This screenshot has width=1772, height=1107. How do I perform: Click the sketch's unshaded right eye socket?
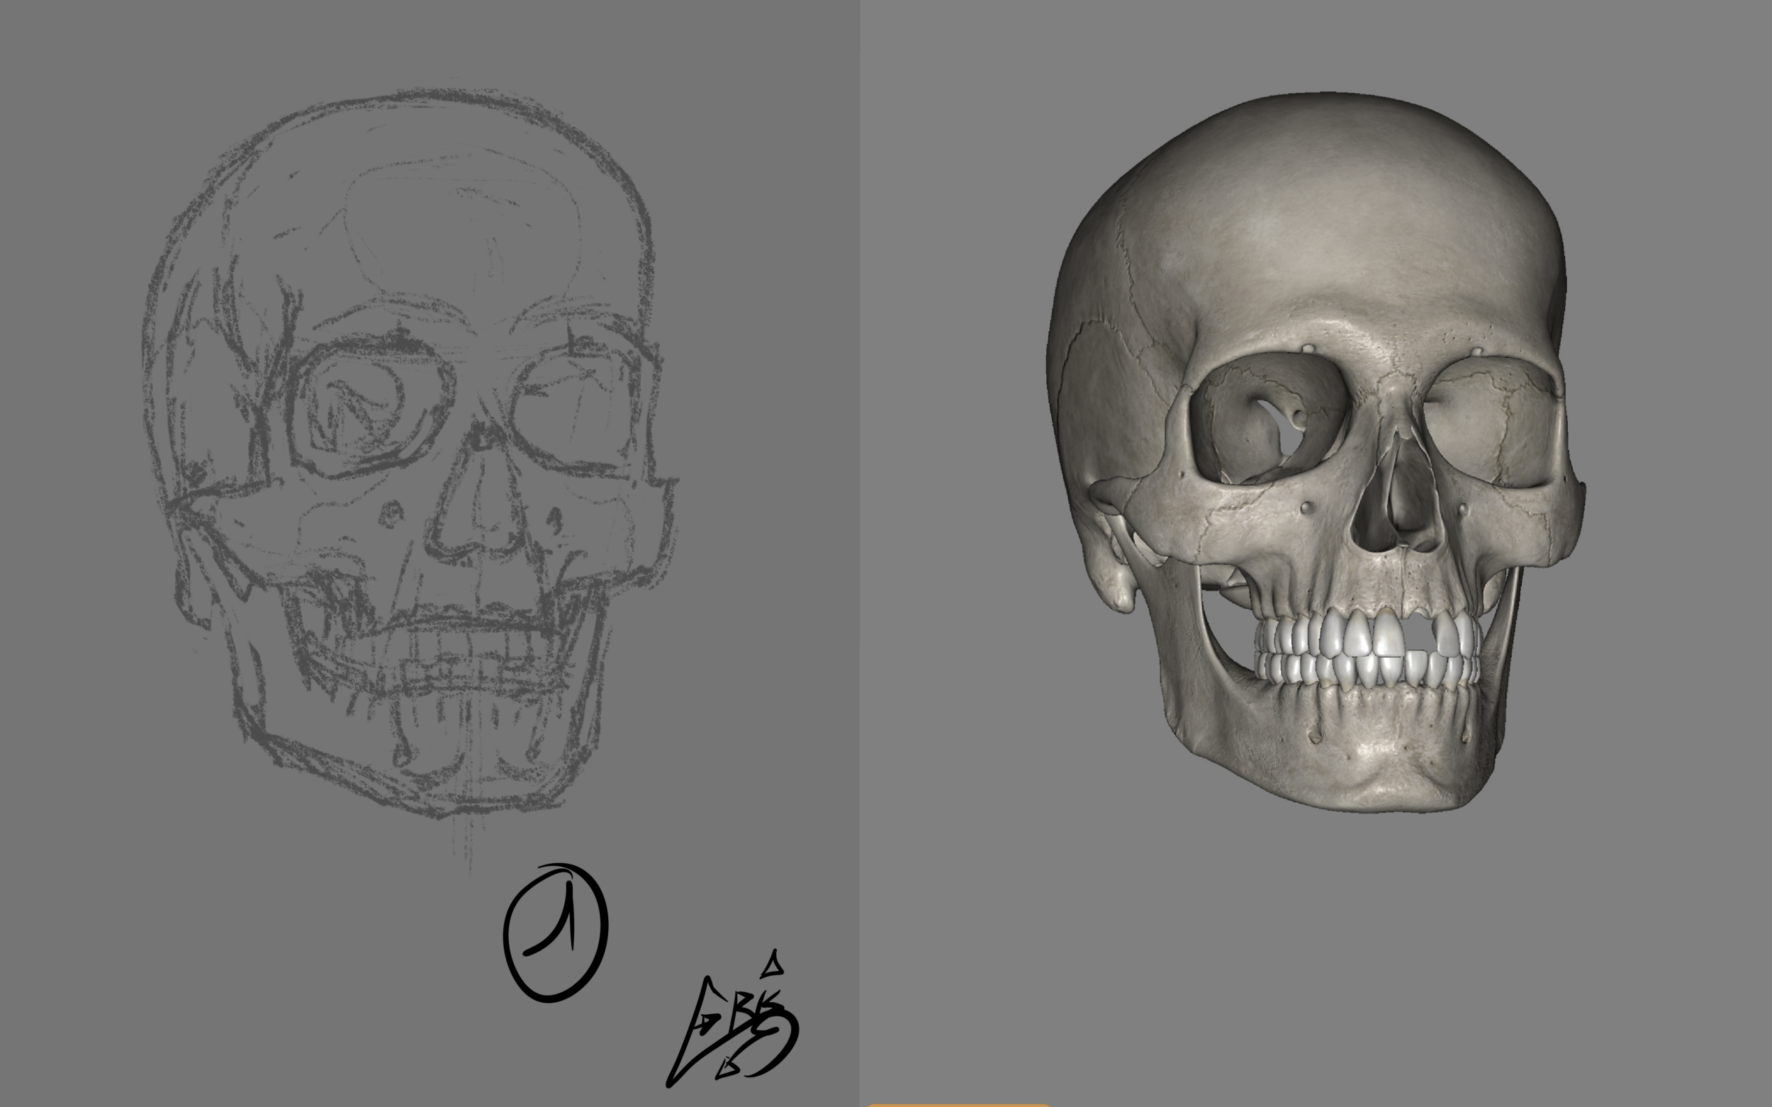573,410
